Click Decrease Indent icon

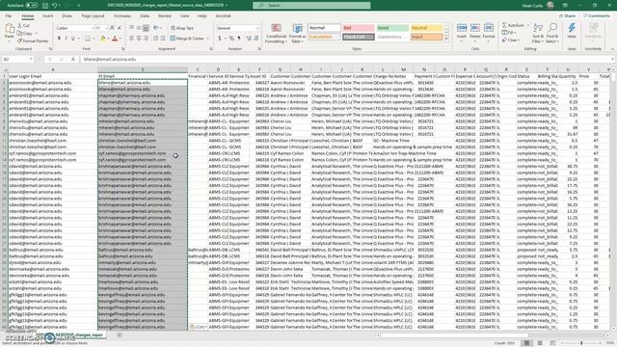coord(156,39)
